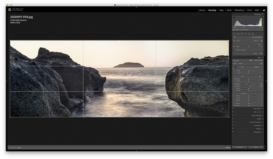
Task: Adjust the Saturation slider
Action: (x=249, y=105)
